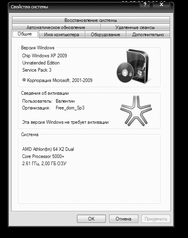188x238 pixels.
Task: Switch to the Имя компьютера tab
Action: click(x=62, y=35)
